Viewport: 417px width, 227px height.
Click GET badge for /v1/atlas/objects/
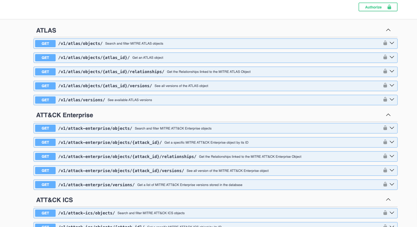[x=45, y=44]
